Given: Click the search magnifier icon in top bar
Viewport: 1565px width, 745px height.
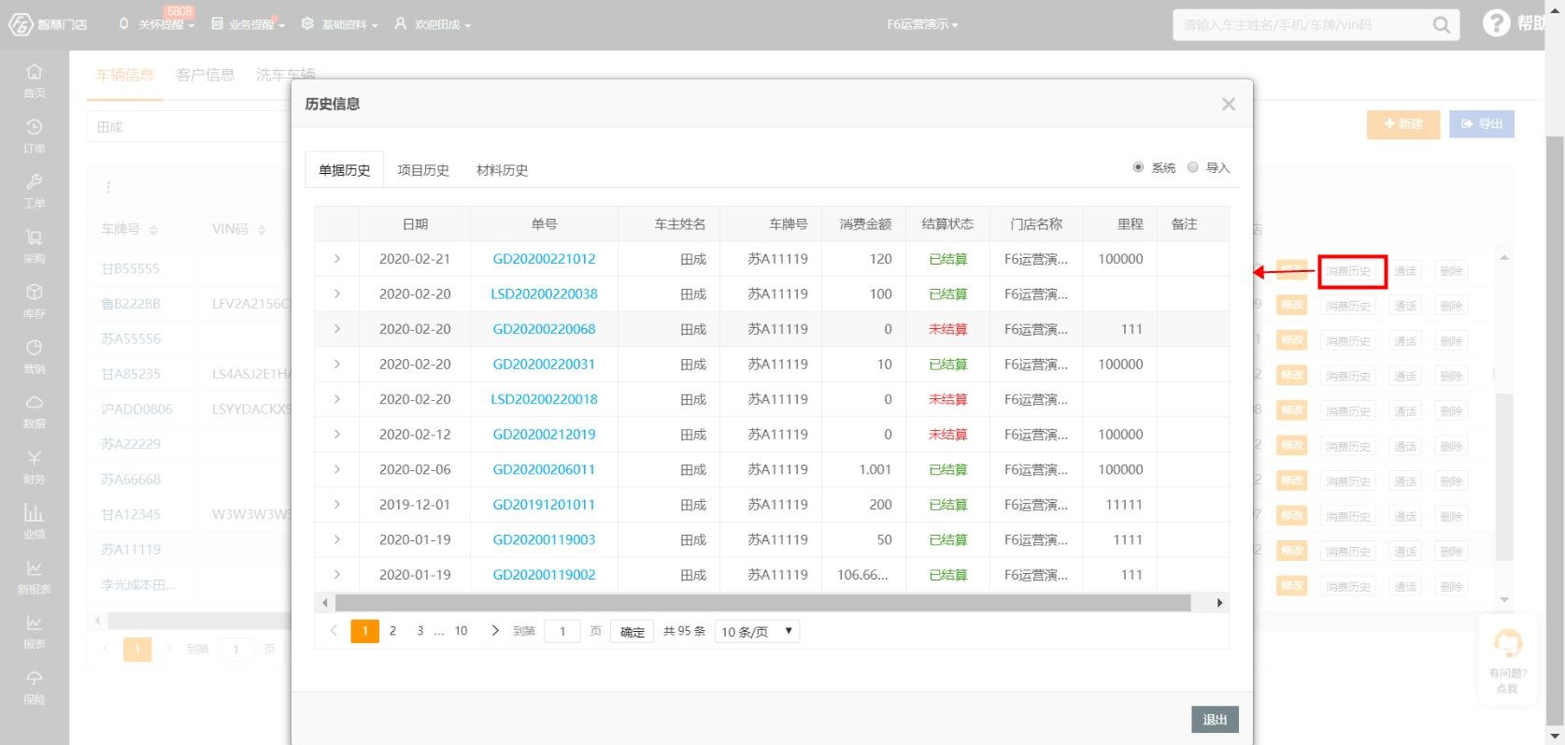Looking at the screenshot, I should coord(1442,25).
